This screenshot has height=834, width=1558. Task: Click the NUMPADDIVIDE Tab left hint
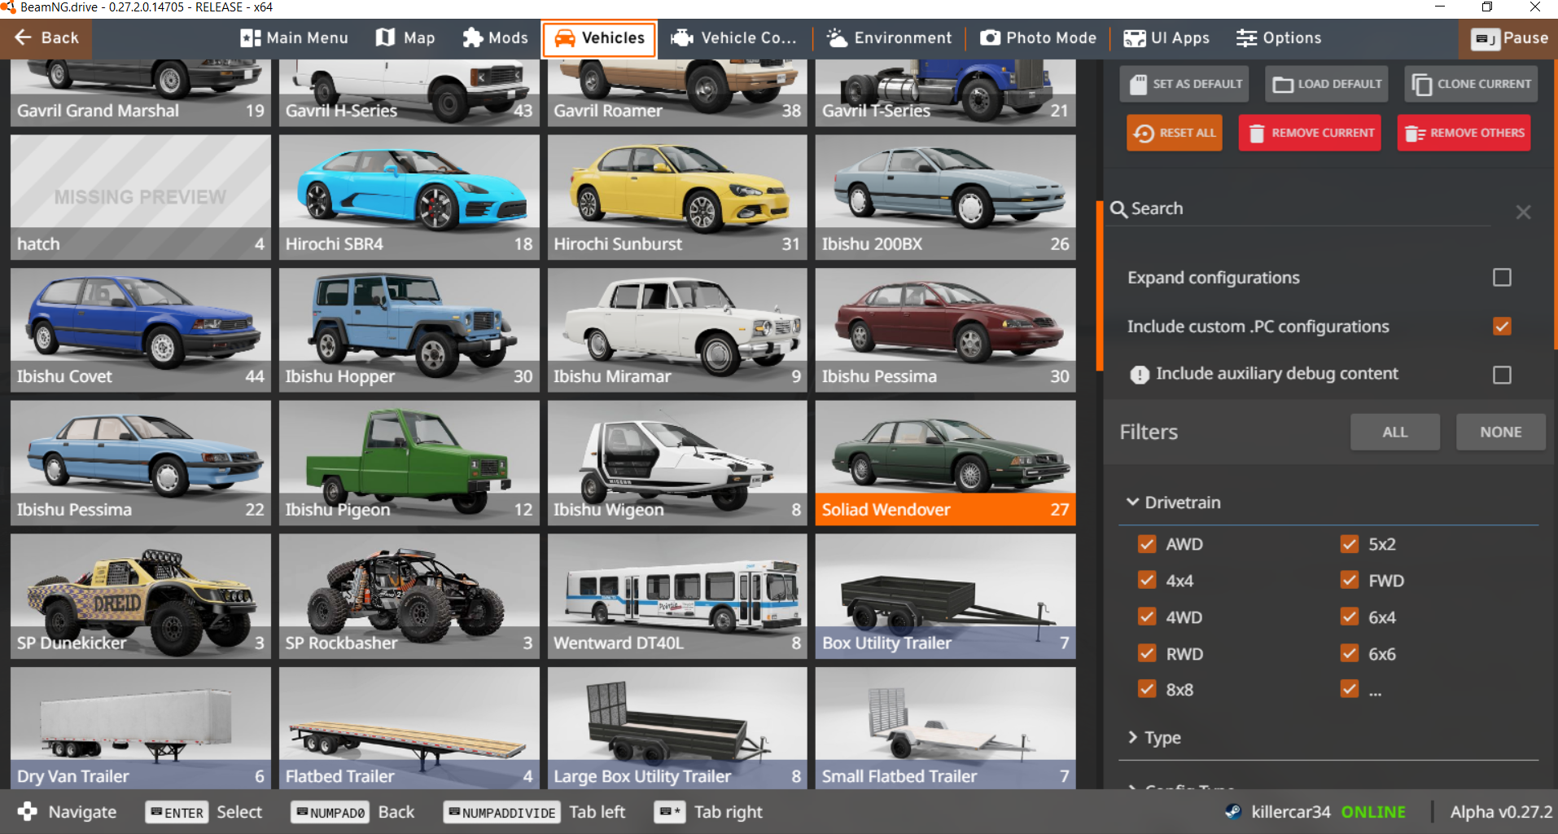pos(534,812)
